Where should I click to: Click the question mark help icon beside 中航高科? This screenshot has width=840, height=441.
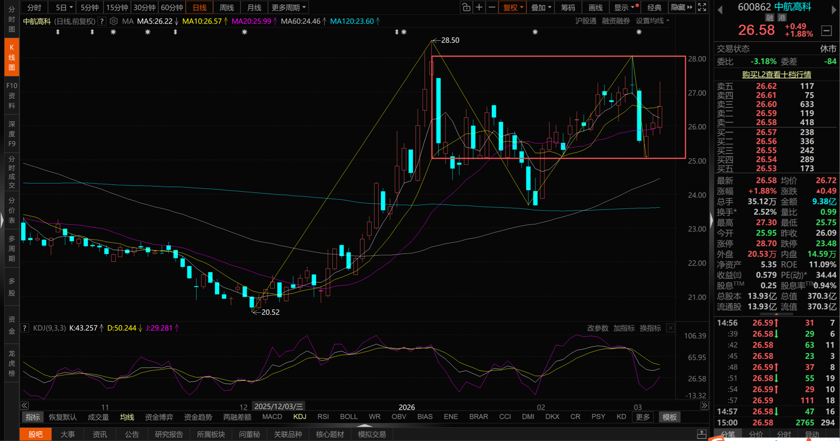(102, 21)
